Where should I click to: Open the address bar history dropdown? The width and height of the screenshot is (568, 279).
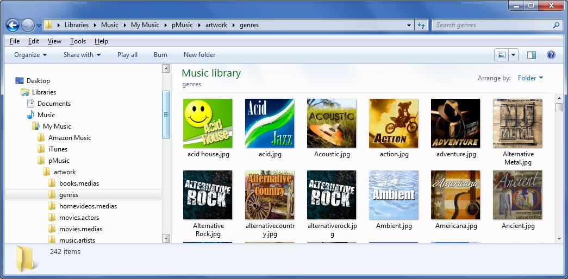(409, 26)
